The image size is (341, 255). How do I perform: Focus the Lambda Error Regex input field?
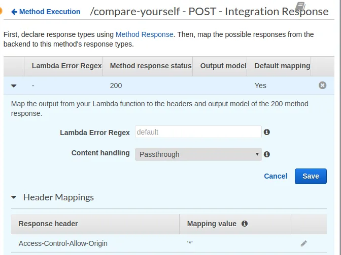click(198, 132)
